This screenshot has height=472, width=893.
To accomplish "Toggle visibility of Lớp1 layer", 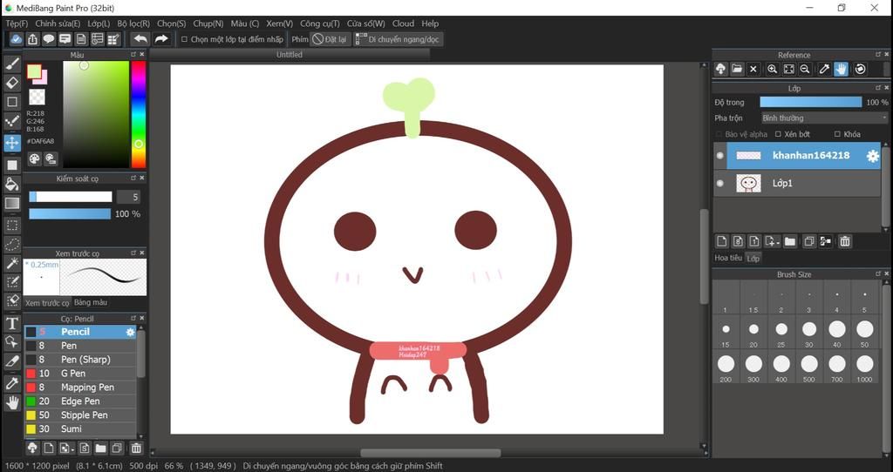I will pyautogui.click(x=719, y=183).
